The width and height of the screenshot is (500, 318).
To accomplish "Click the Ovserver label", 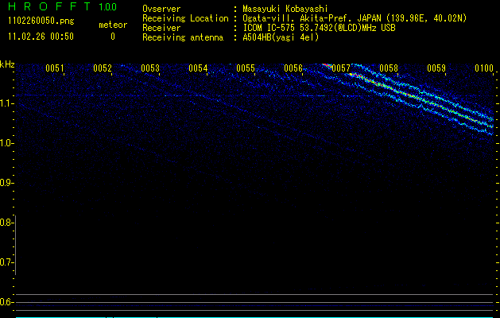I will [161, 9].
